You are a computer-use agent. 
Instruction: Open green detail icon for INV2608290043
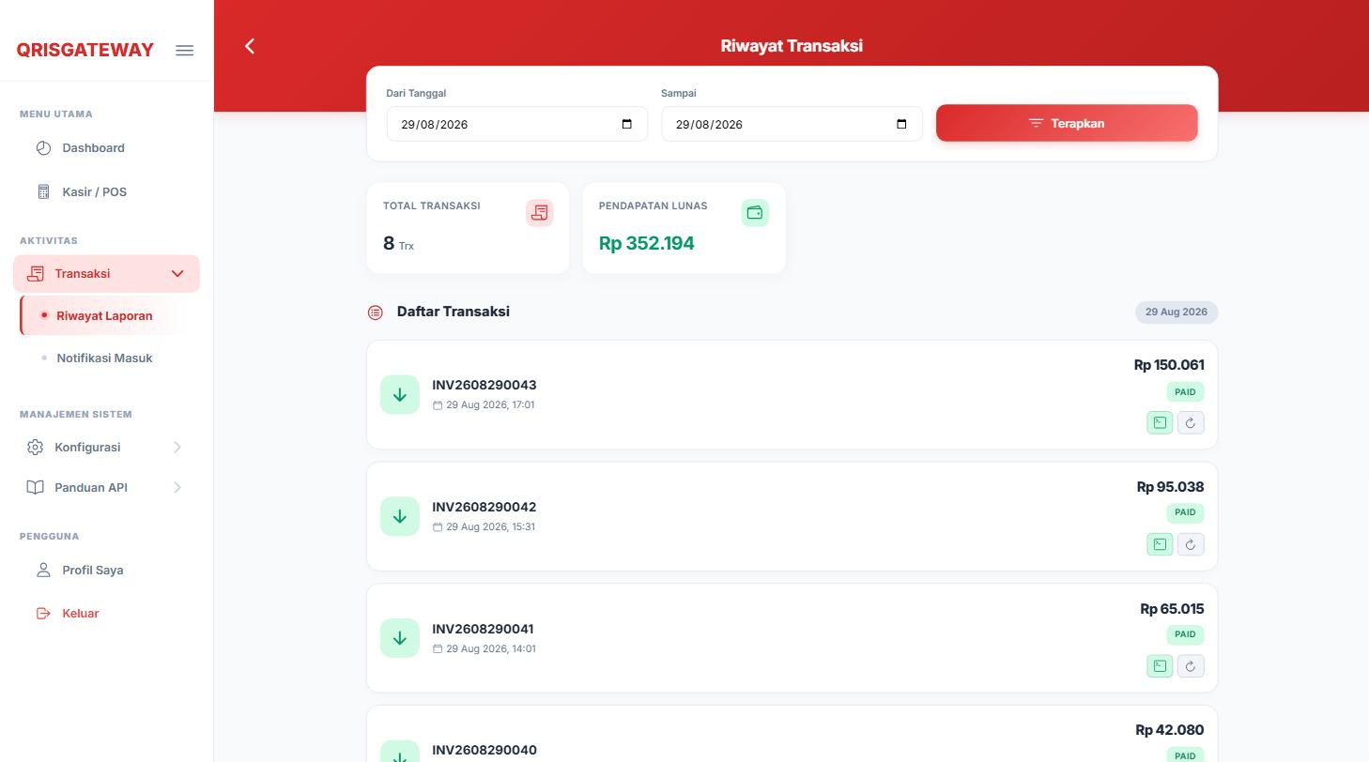1160,423
